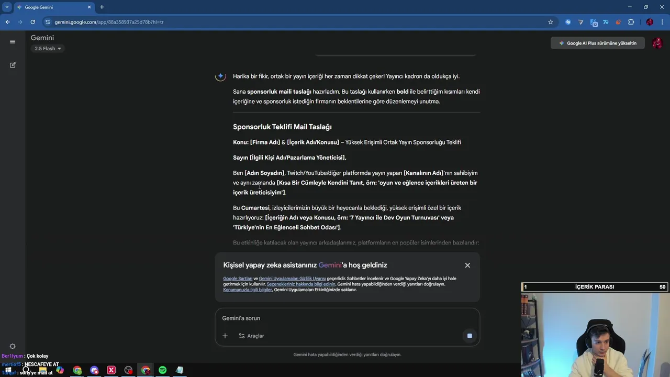Open the Chrome three-dot menu
The image size is (670, 377).
663,22
